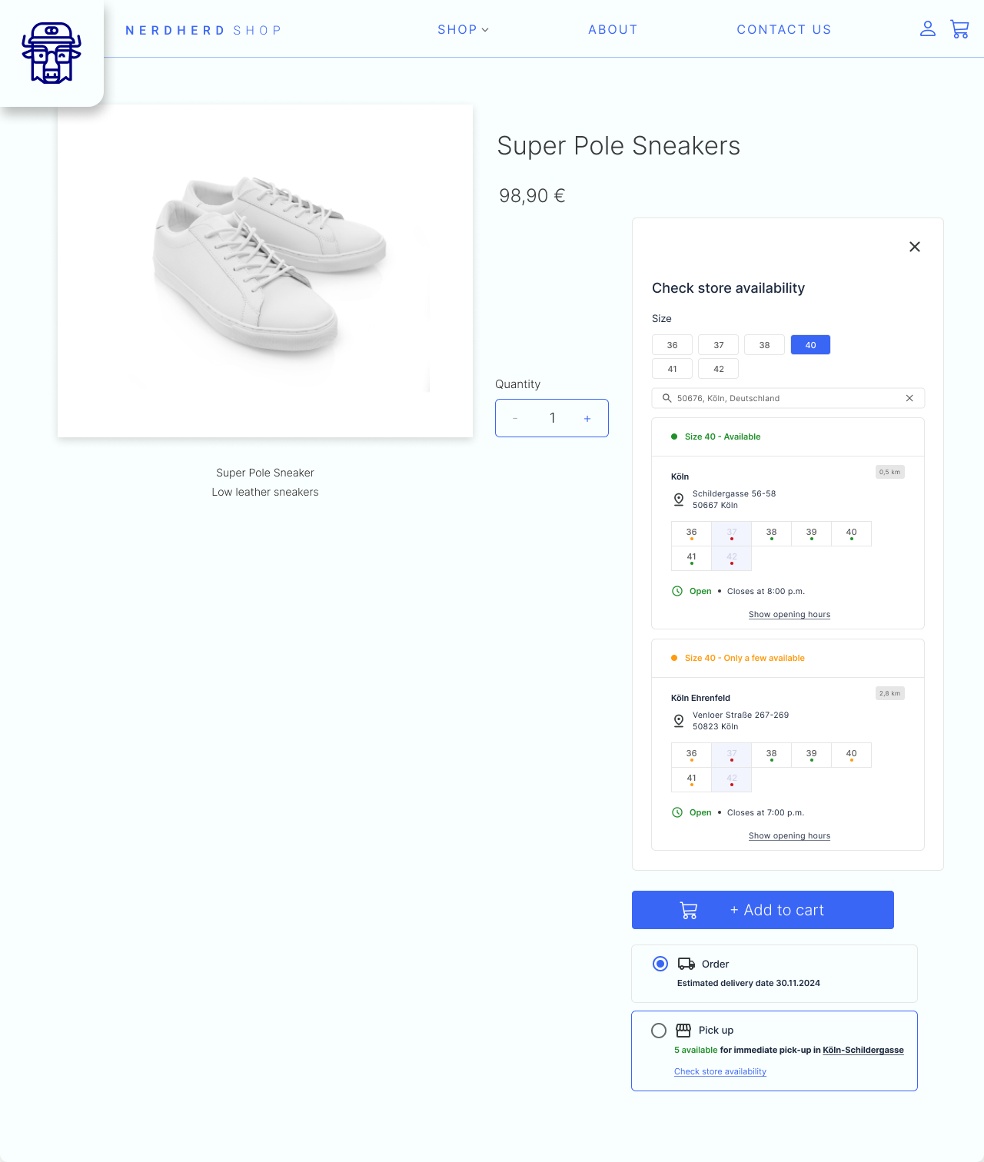
Task: Open the user account icon
Action: point(928,29)
